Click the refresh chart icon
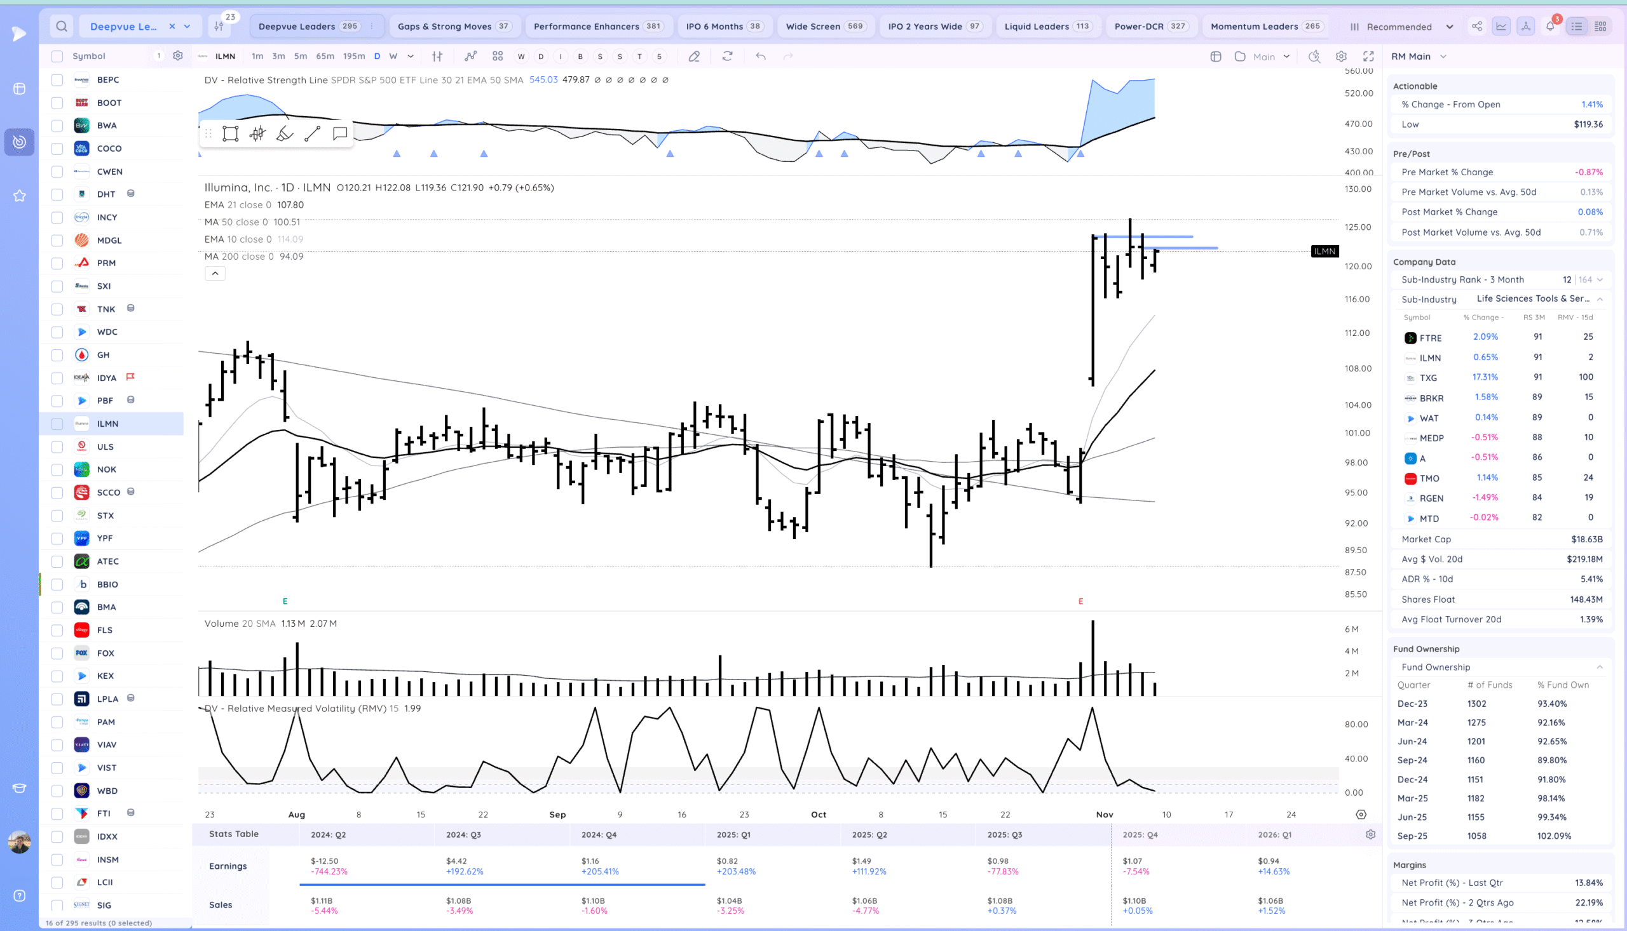This screenshot has height=931, width=1627. click(x=728, y=57)
